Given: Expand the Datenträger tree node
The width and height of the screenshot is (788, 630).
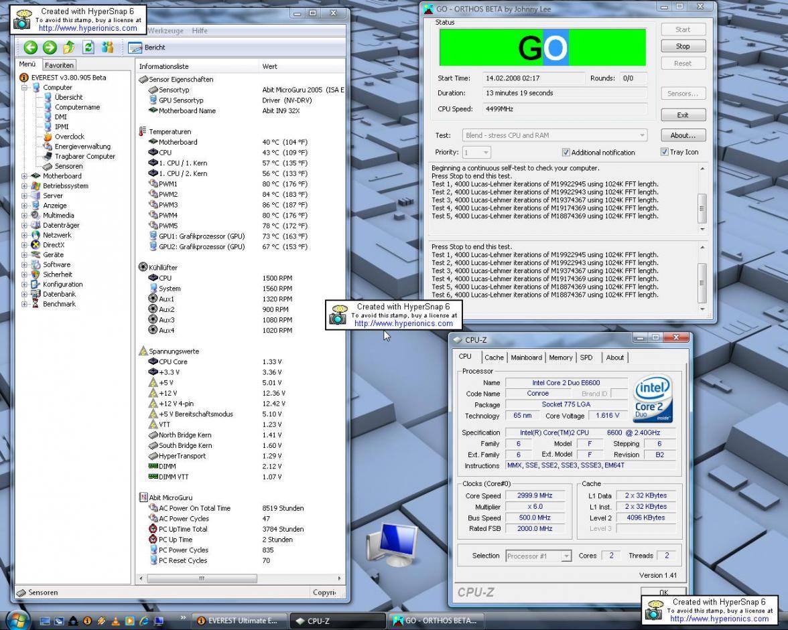Looking at the screenshot, I should click(24, 226).
